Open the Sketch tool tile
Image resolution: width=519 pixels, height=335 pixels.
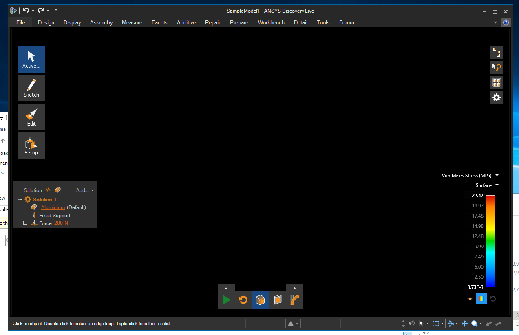click(31, 88)
